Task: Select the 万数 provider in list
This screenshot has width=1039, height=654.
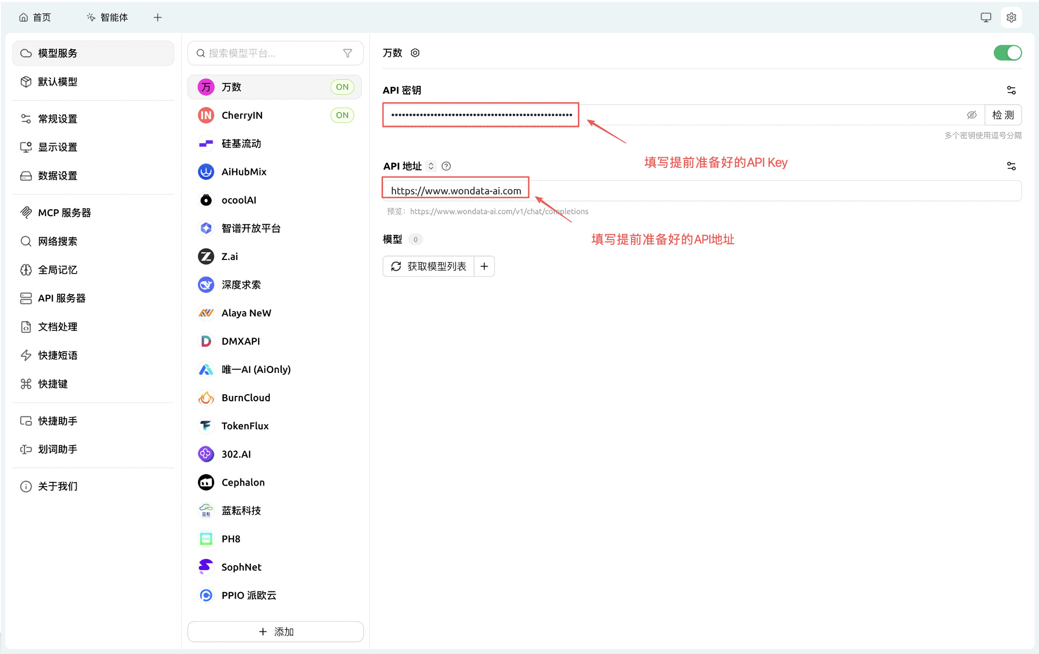Action: pos(274,87)
